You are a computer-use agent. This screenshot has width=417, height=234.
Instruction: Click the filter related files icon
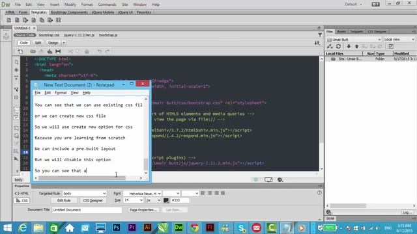pyautogui.click(x=320, y=34)
